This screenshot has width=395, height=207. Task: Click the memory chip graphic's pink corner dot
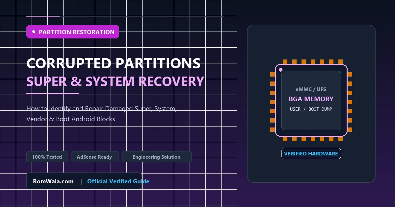tap(280, 70)
